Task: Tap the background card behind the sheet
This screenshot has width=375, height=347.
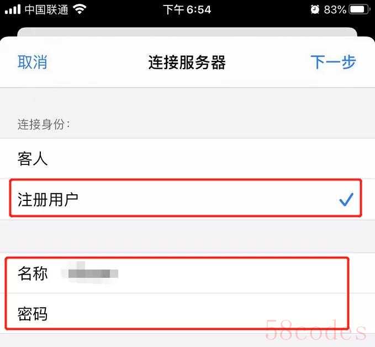Action: point(187,32)
